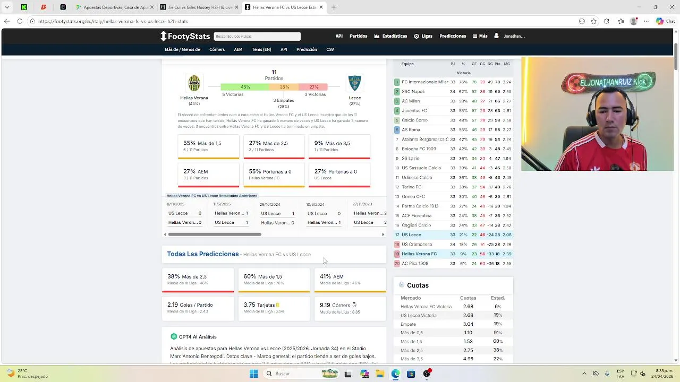Open browser settings and more menu
Viewport: 680px width, 382px height.
[x=646, y=21]
